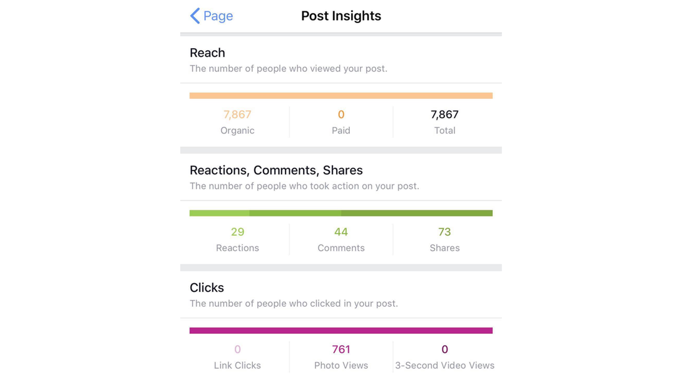The image size is (686, 375).
Task: Open the 44 Comments stat
Action: [x=341, y=239]
